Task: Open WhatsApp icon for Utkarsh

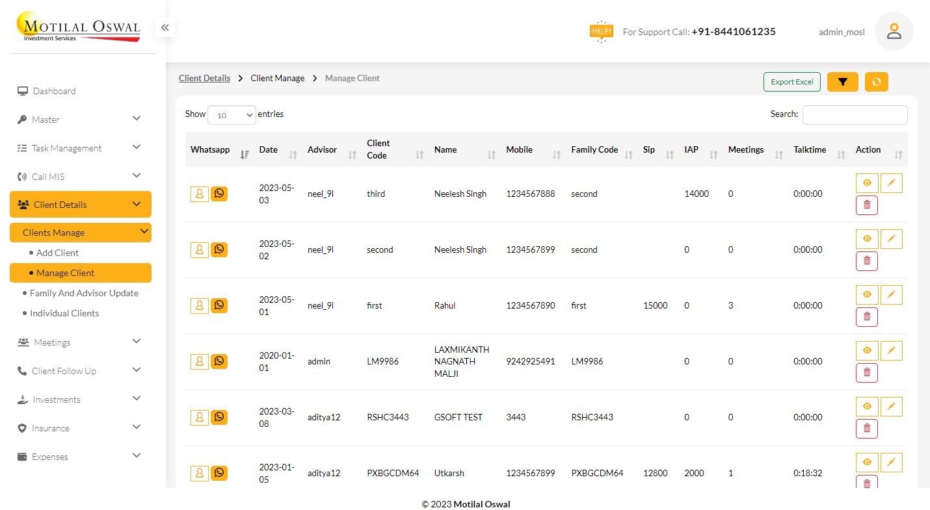Action: pos(219,473)
